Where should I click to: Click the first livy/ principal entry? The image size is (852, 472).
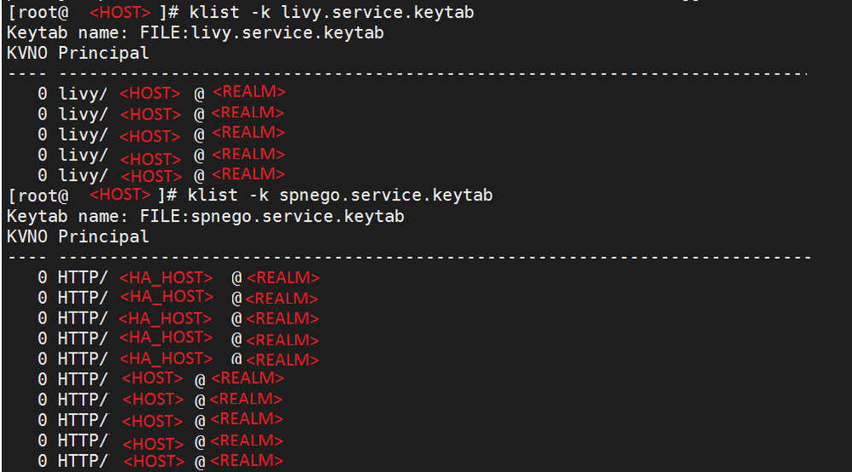tap(161, 93)
